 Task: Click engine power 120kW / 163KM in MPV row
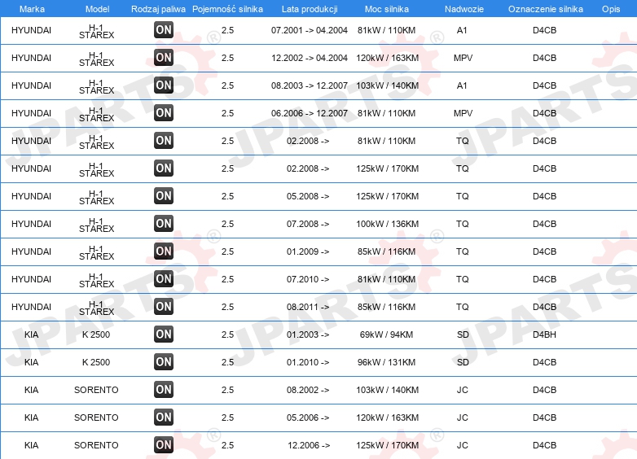coord(387,58)
